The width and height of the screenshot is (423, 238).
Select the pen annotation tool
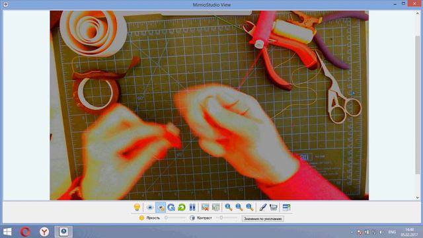[263, 207]
